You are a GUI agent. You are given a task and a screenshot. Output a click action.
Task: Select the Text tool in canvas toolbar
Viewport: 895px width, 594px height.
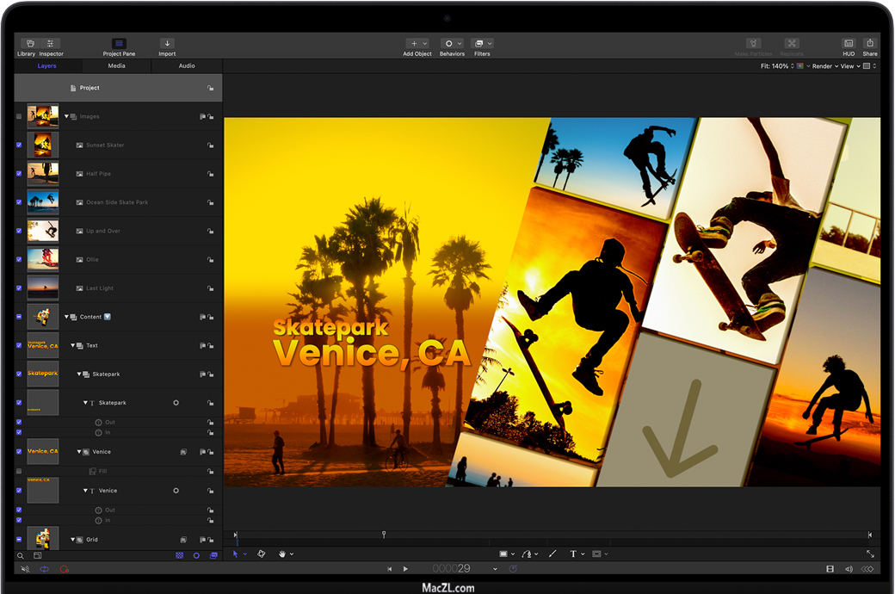(x=573, y=554)
